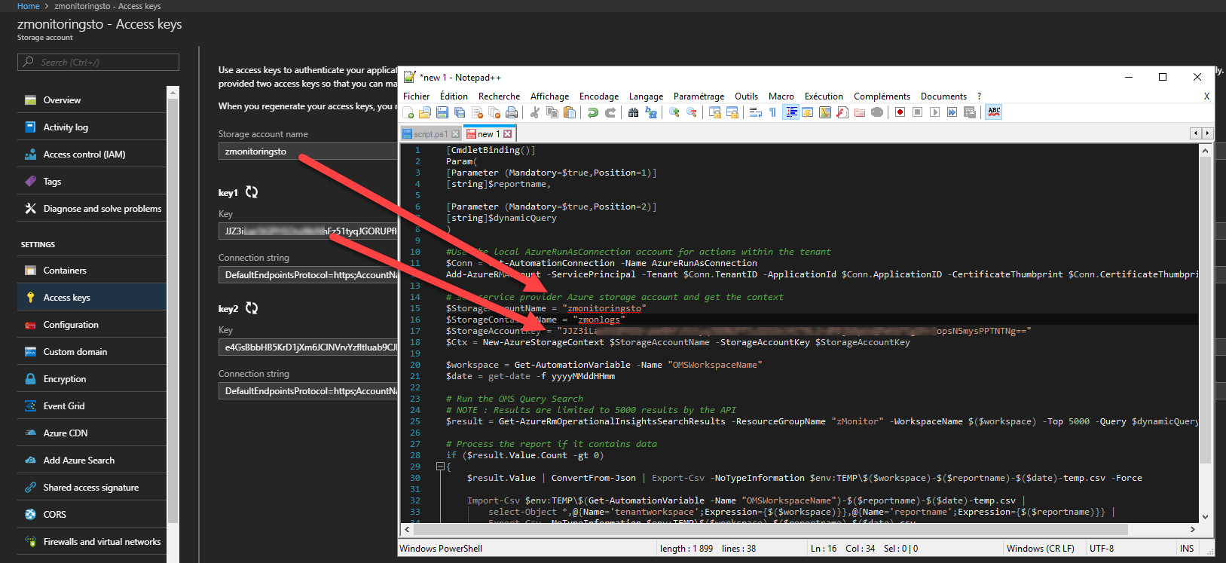Click UTF-8 encoding in status bar
Viewport: 1226px width, 563px height.
pyautogui.click(x=1102, y=549)
